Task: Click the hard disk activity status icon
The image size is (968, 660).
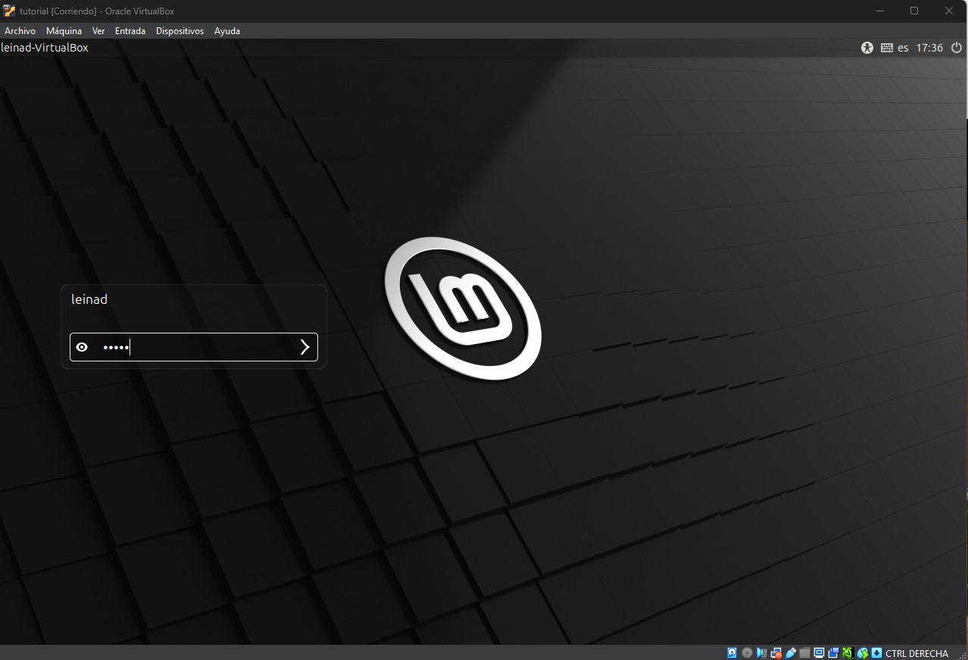Action: pyautogui.click(x=732, y=653)
